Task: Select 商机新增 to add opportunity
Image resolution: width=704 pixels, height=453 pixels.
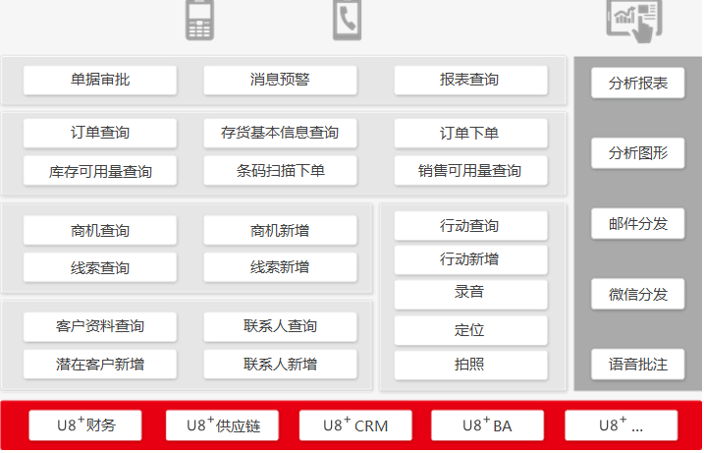Action: click(280, 231)
